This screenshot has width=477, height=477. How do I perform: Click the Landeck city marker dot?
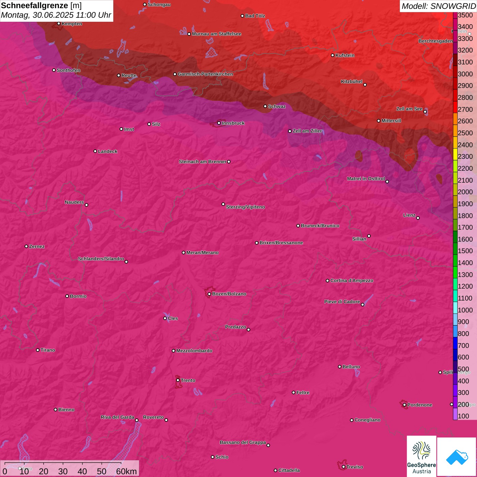coord(95,151)
